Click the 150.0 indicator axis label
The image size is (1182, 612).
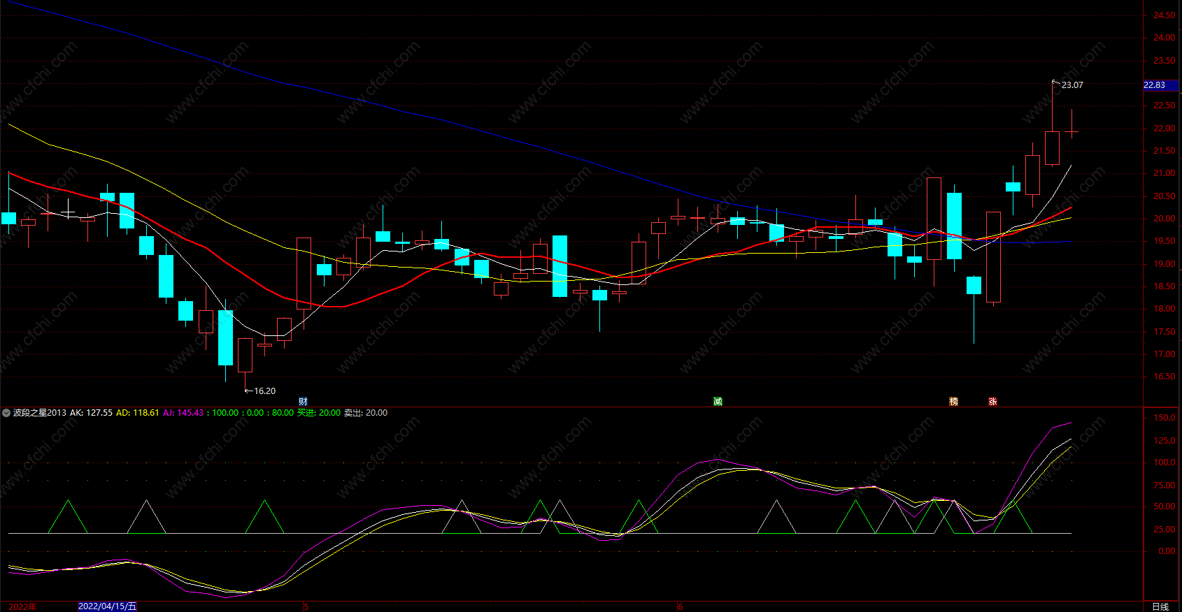click(1164, 418)
